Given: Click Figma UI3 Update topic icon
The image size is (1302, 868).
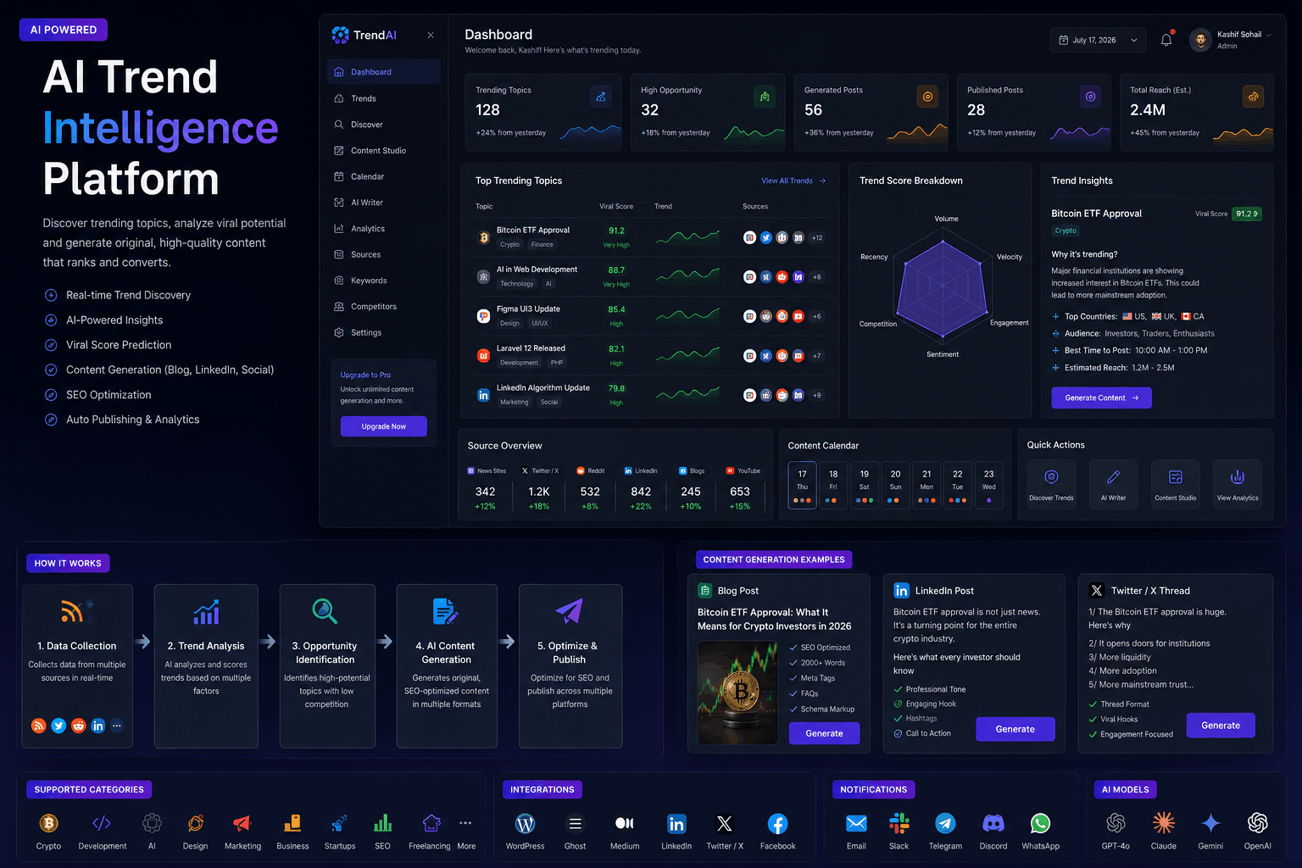Looking at the screenshot, I should (483, 316).
